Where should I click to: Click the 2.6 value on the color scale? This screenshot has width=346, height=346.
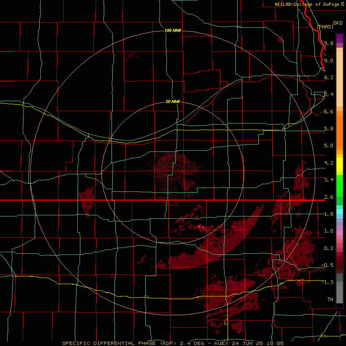click(x=329, y=197)
